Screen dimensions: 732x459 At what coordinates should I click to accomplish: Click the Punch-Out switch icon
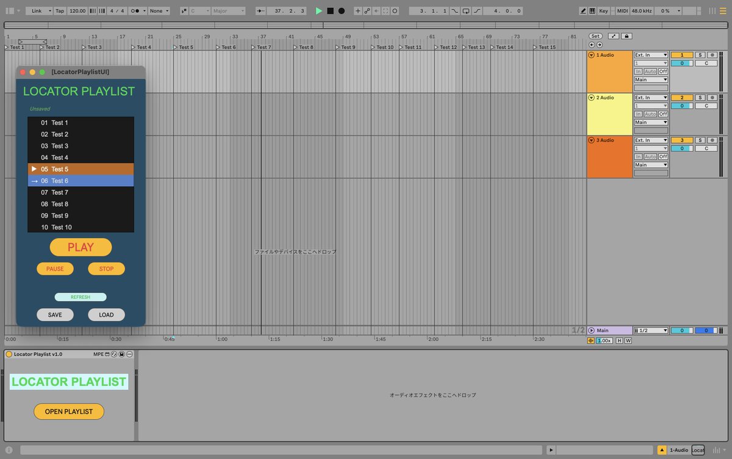click(x=477, y=11)
